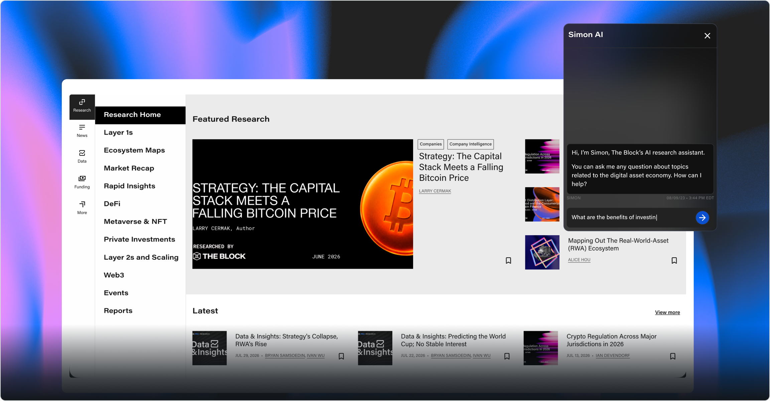Open Distribution Layer article thumbnail
The width and height of the screenshot is (770, 401).
pyautogui.click(x=542, y=204)
